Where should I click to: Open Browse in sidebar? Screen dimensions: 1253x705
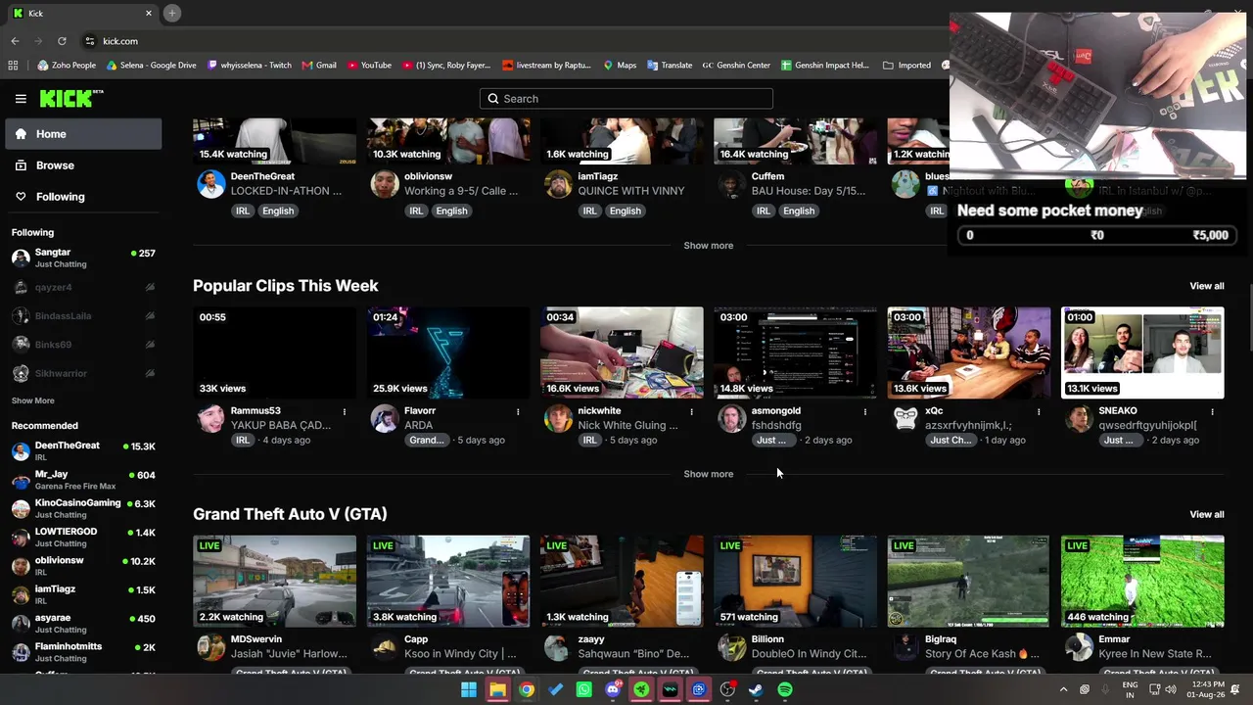(83, 165)
